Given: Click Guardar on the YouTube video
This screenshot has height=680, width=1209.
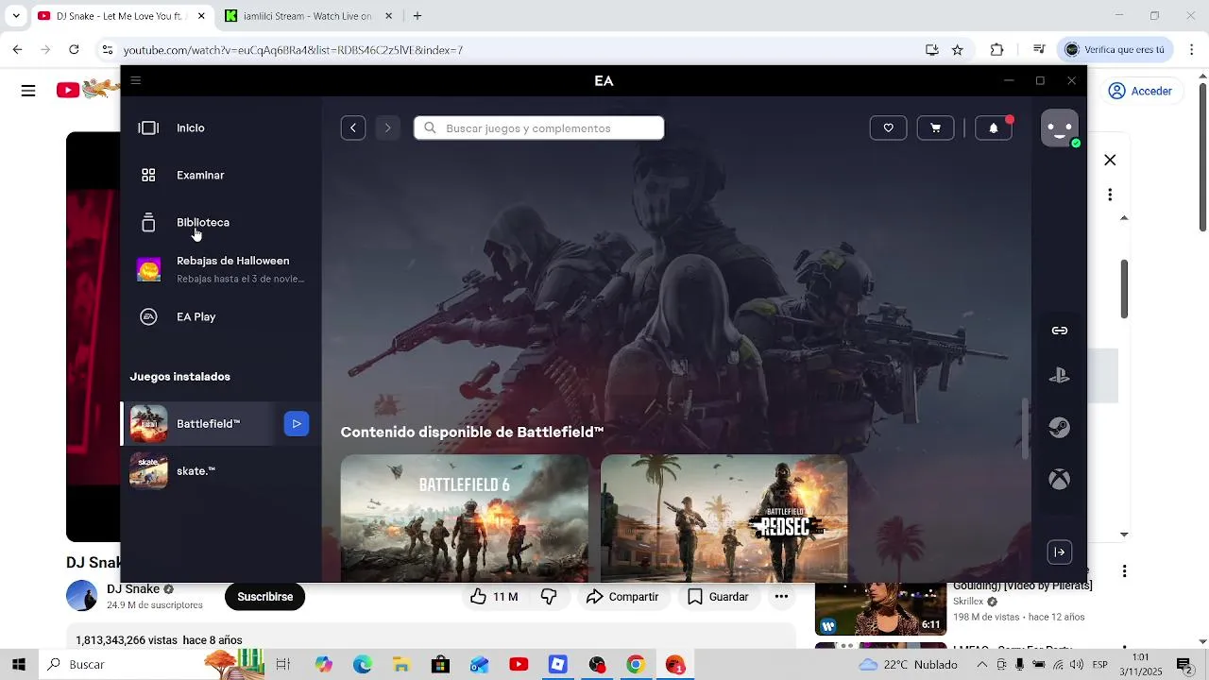Looking at the screenshot, I should 718,597.
